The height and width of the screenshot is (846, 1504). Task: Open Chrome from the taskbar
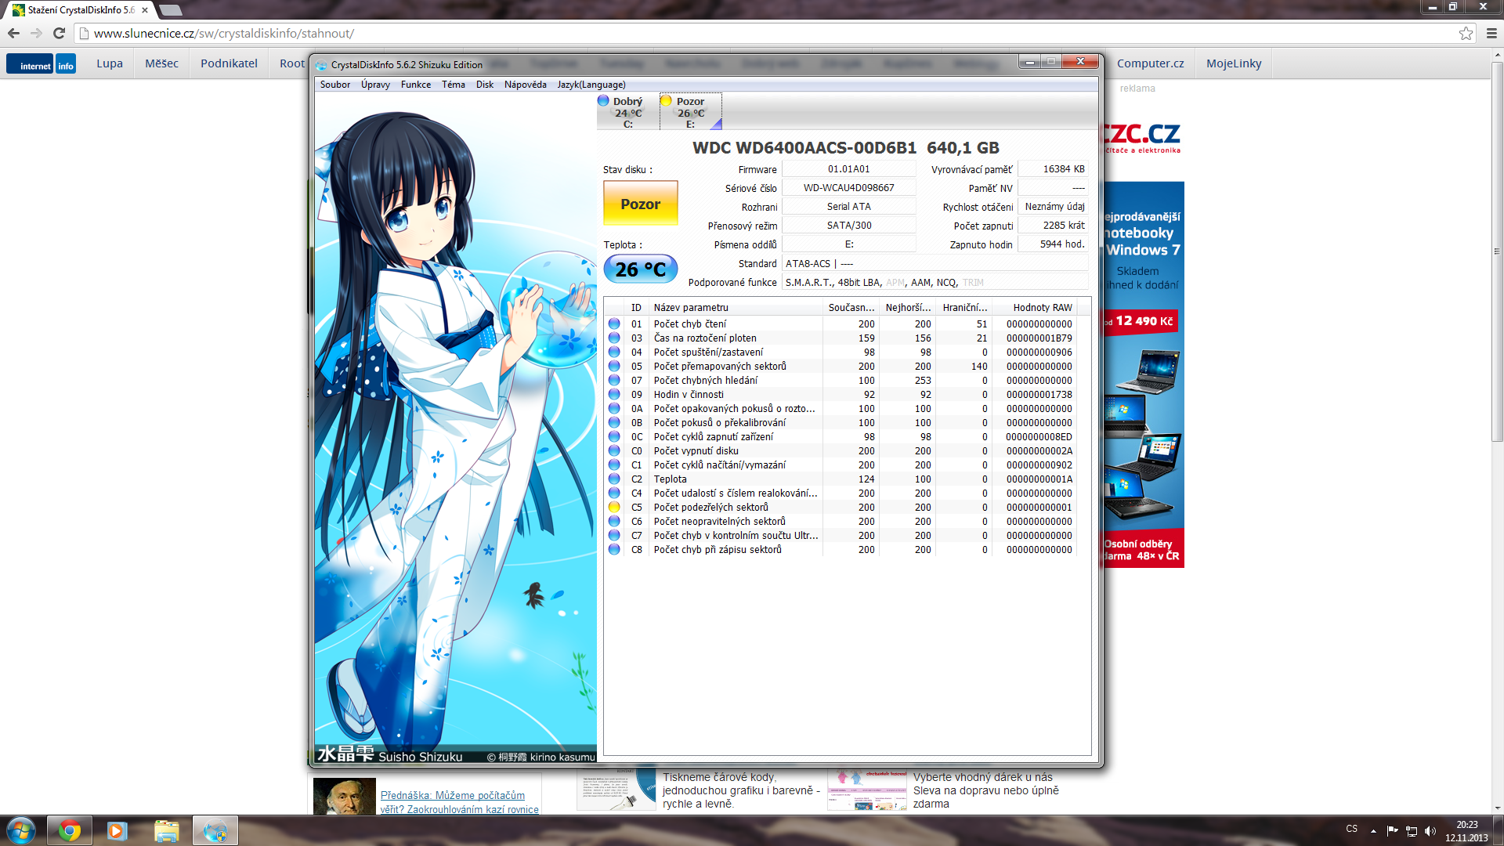(69, 830)
